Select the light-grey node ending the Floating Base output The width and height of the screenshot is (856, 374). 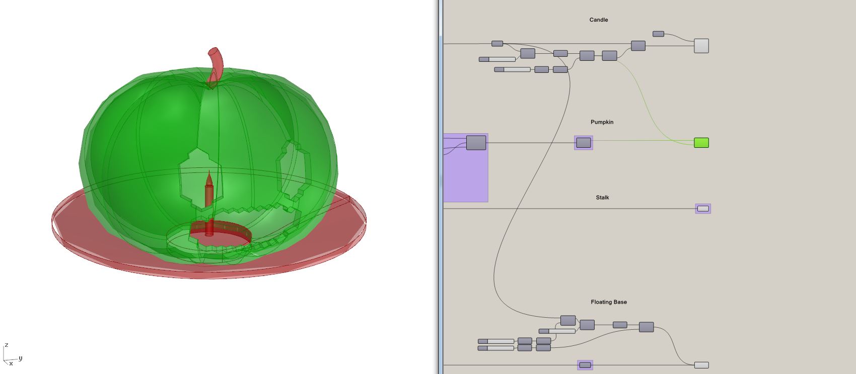click(701, 365)
